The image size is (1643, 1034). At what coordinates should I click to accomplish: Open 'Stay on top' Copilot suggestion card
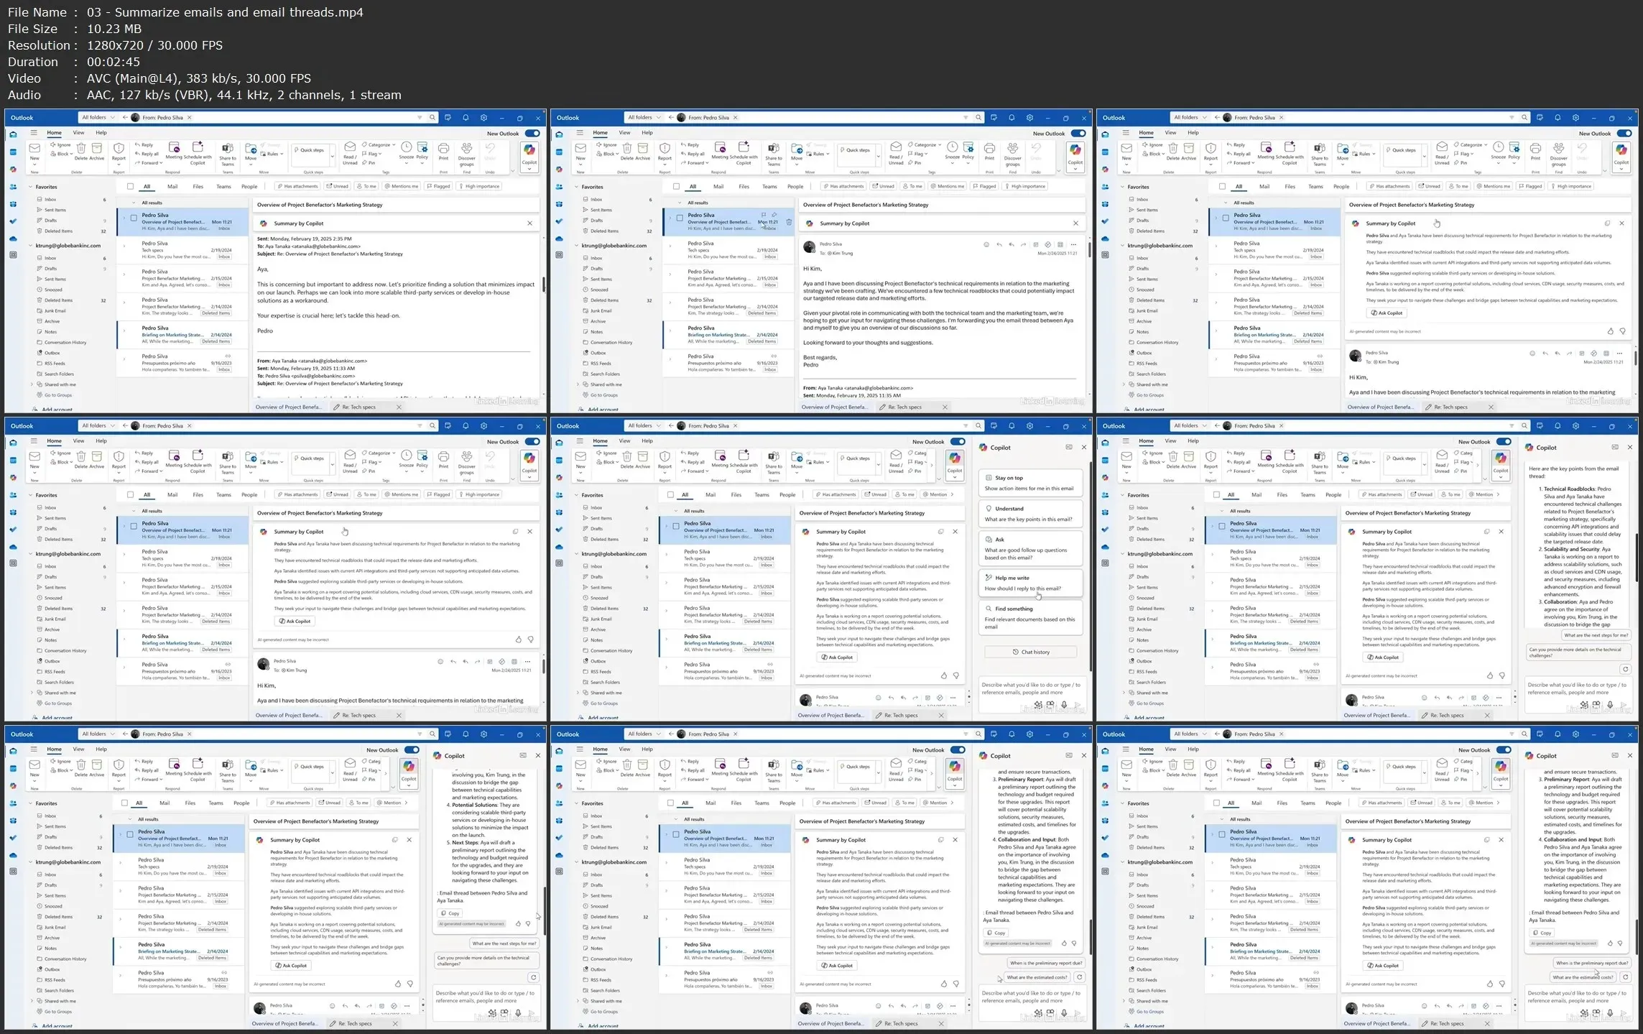[1030, 483]
